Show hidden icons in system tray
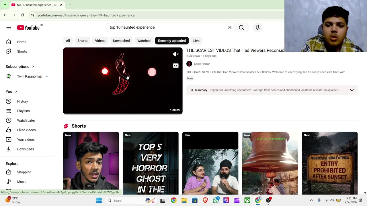367x206 pixels. pos(311,200)
